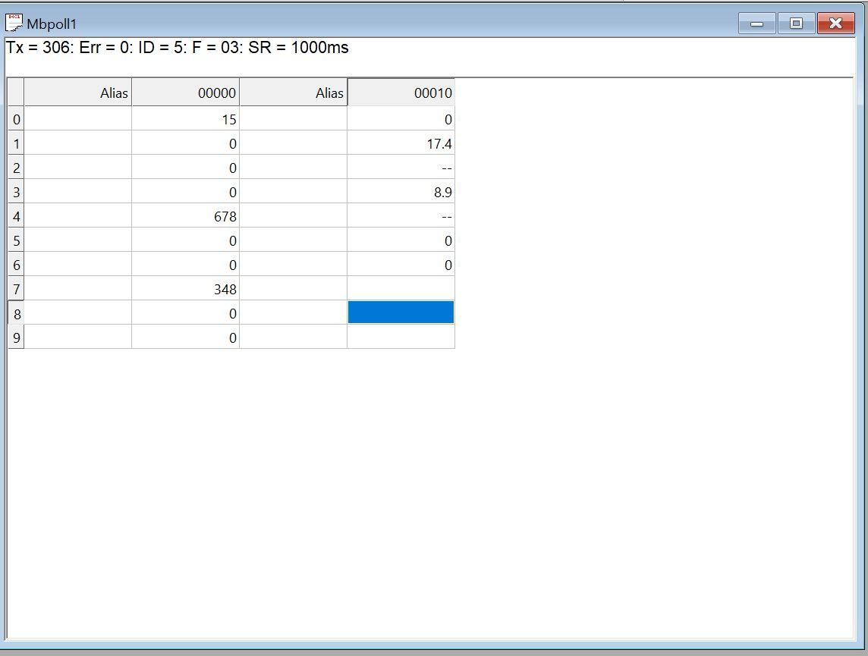Click the second Alias header beside 00010

pos(294,93)
